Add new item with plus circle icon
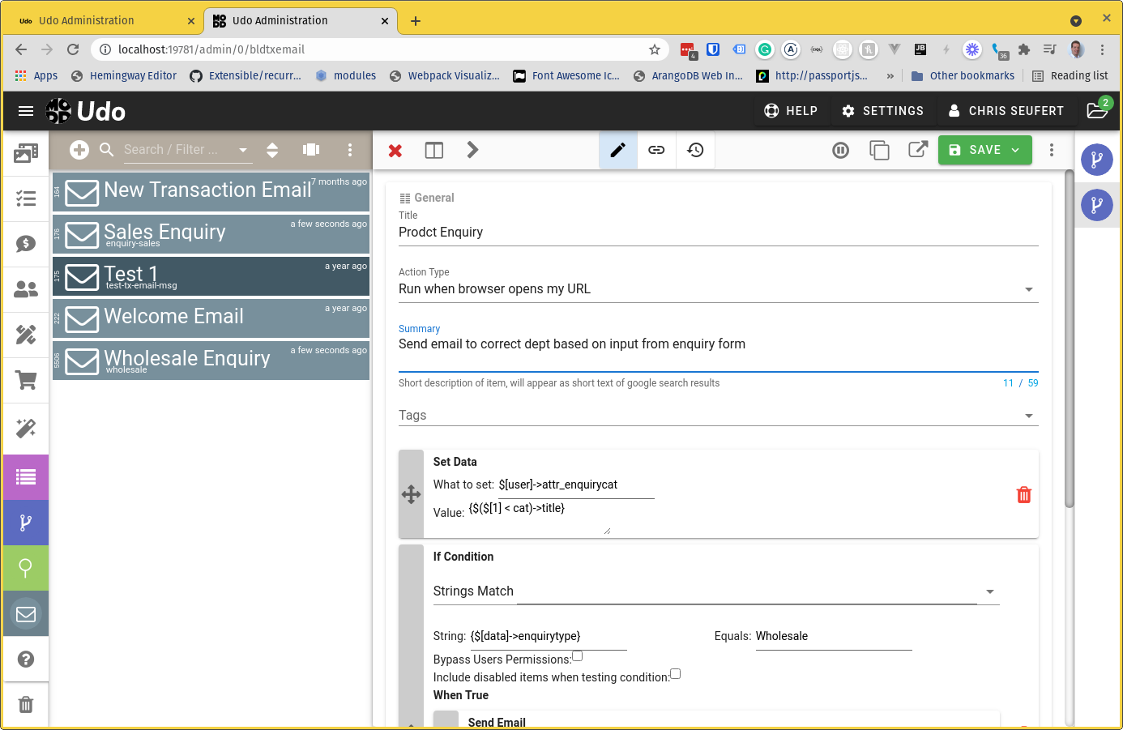 [x=79, y=149]
